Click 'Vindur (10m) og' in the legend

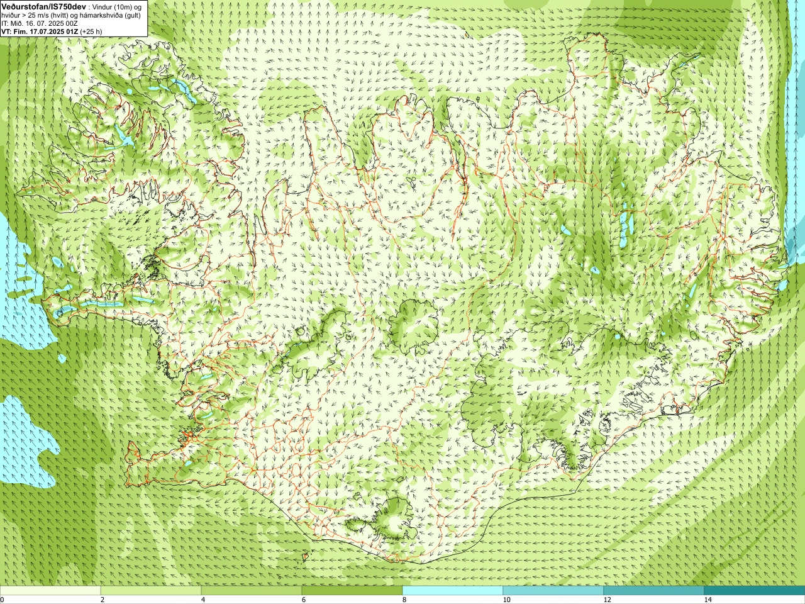point(118,6)
